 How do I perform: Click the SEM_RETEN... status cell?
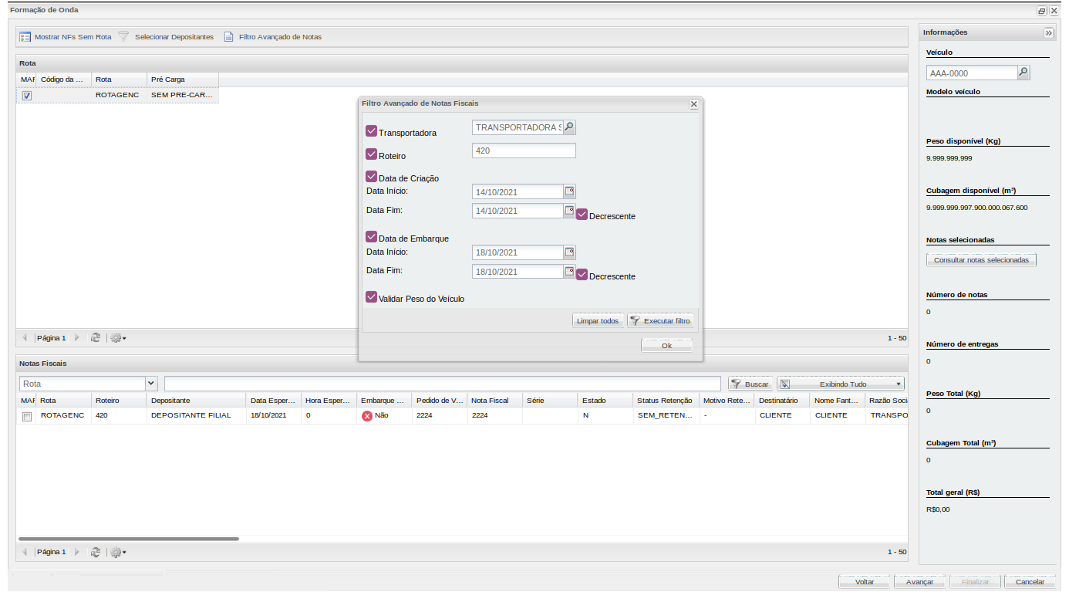coord(666,415)
